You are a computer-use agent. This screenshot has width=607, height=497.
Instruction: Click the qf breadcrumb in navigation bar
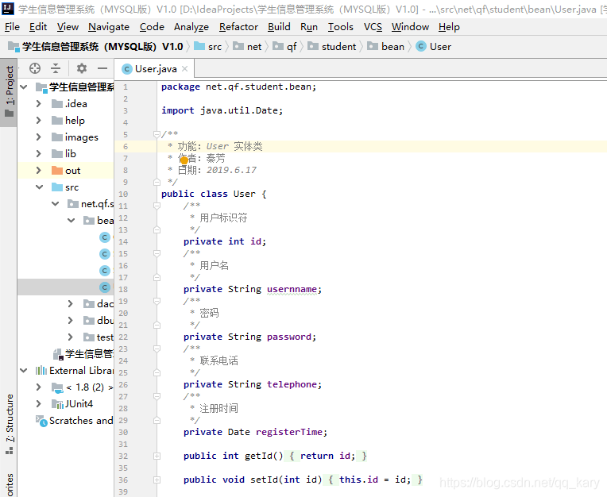pos(284,47)
